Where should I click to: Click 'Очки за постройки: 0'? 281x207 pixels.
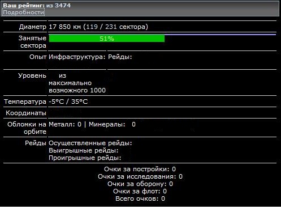140,169
